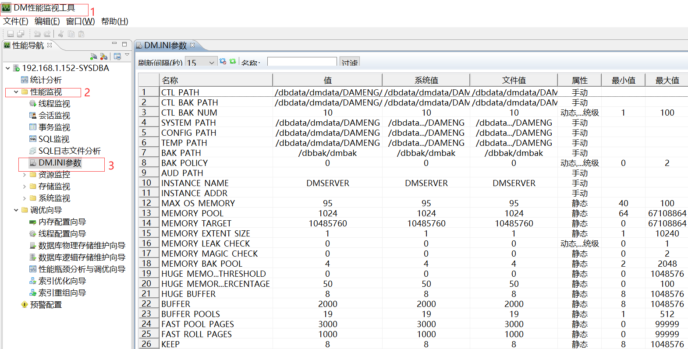This screenshot has width=688, height=349.
Task: Click the green refresh icon
Action: coord(233,62)
